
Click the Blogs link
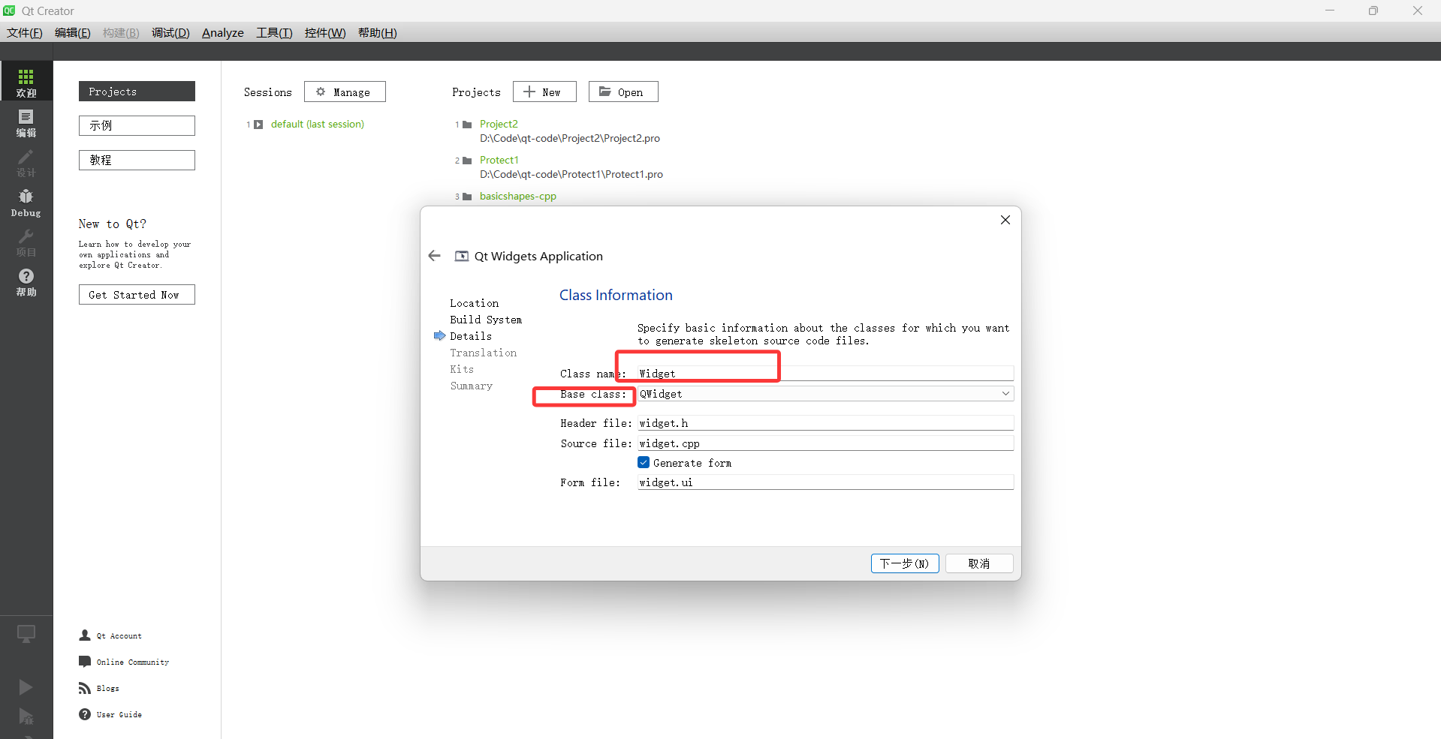(x=108, y=688)
